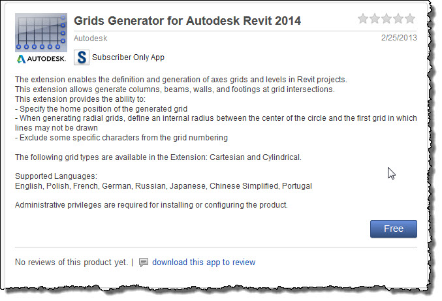Screen dimensions: 442x301
Task: Click the "Specify the home position" bullet line
Action: pos(102,108)
